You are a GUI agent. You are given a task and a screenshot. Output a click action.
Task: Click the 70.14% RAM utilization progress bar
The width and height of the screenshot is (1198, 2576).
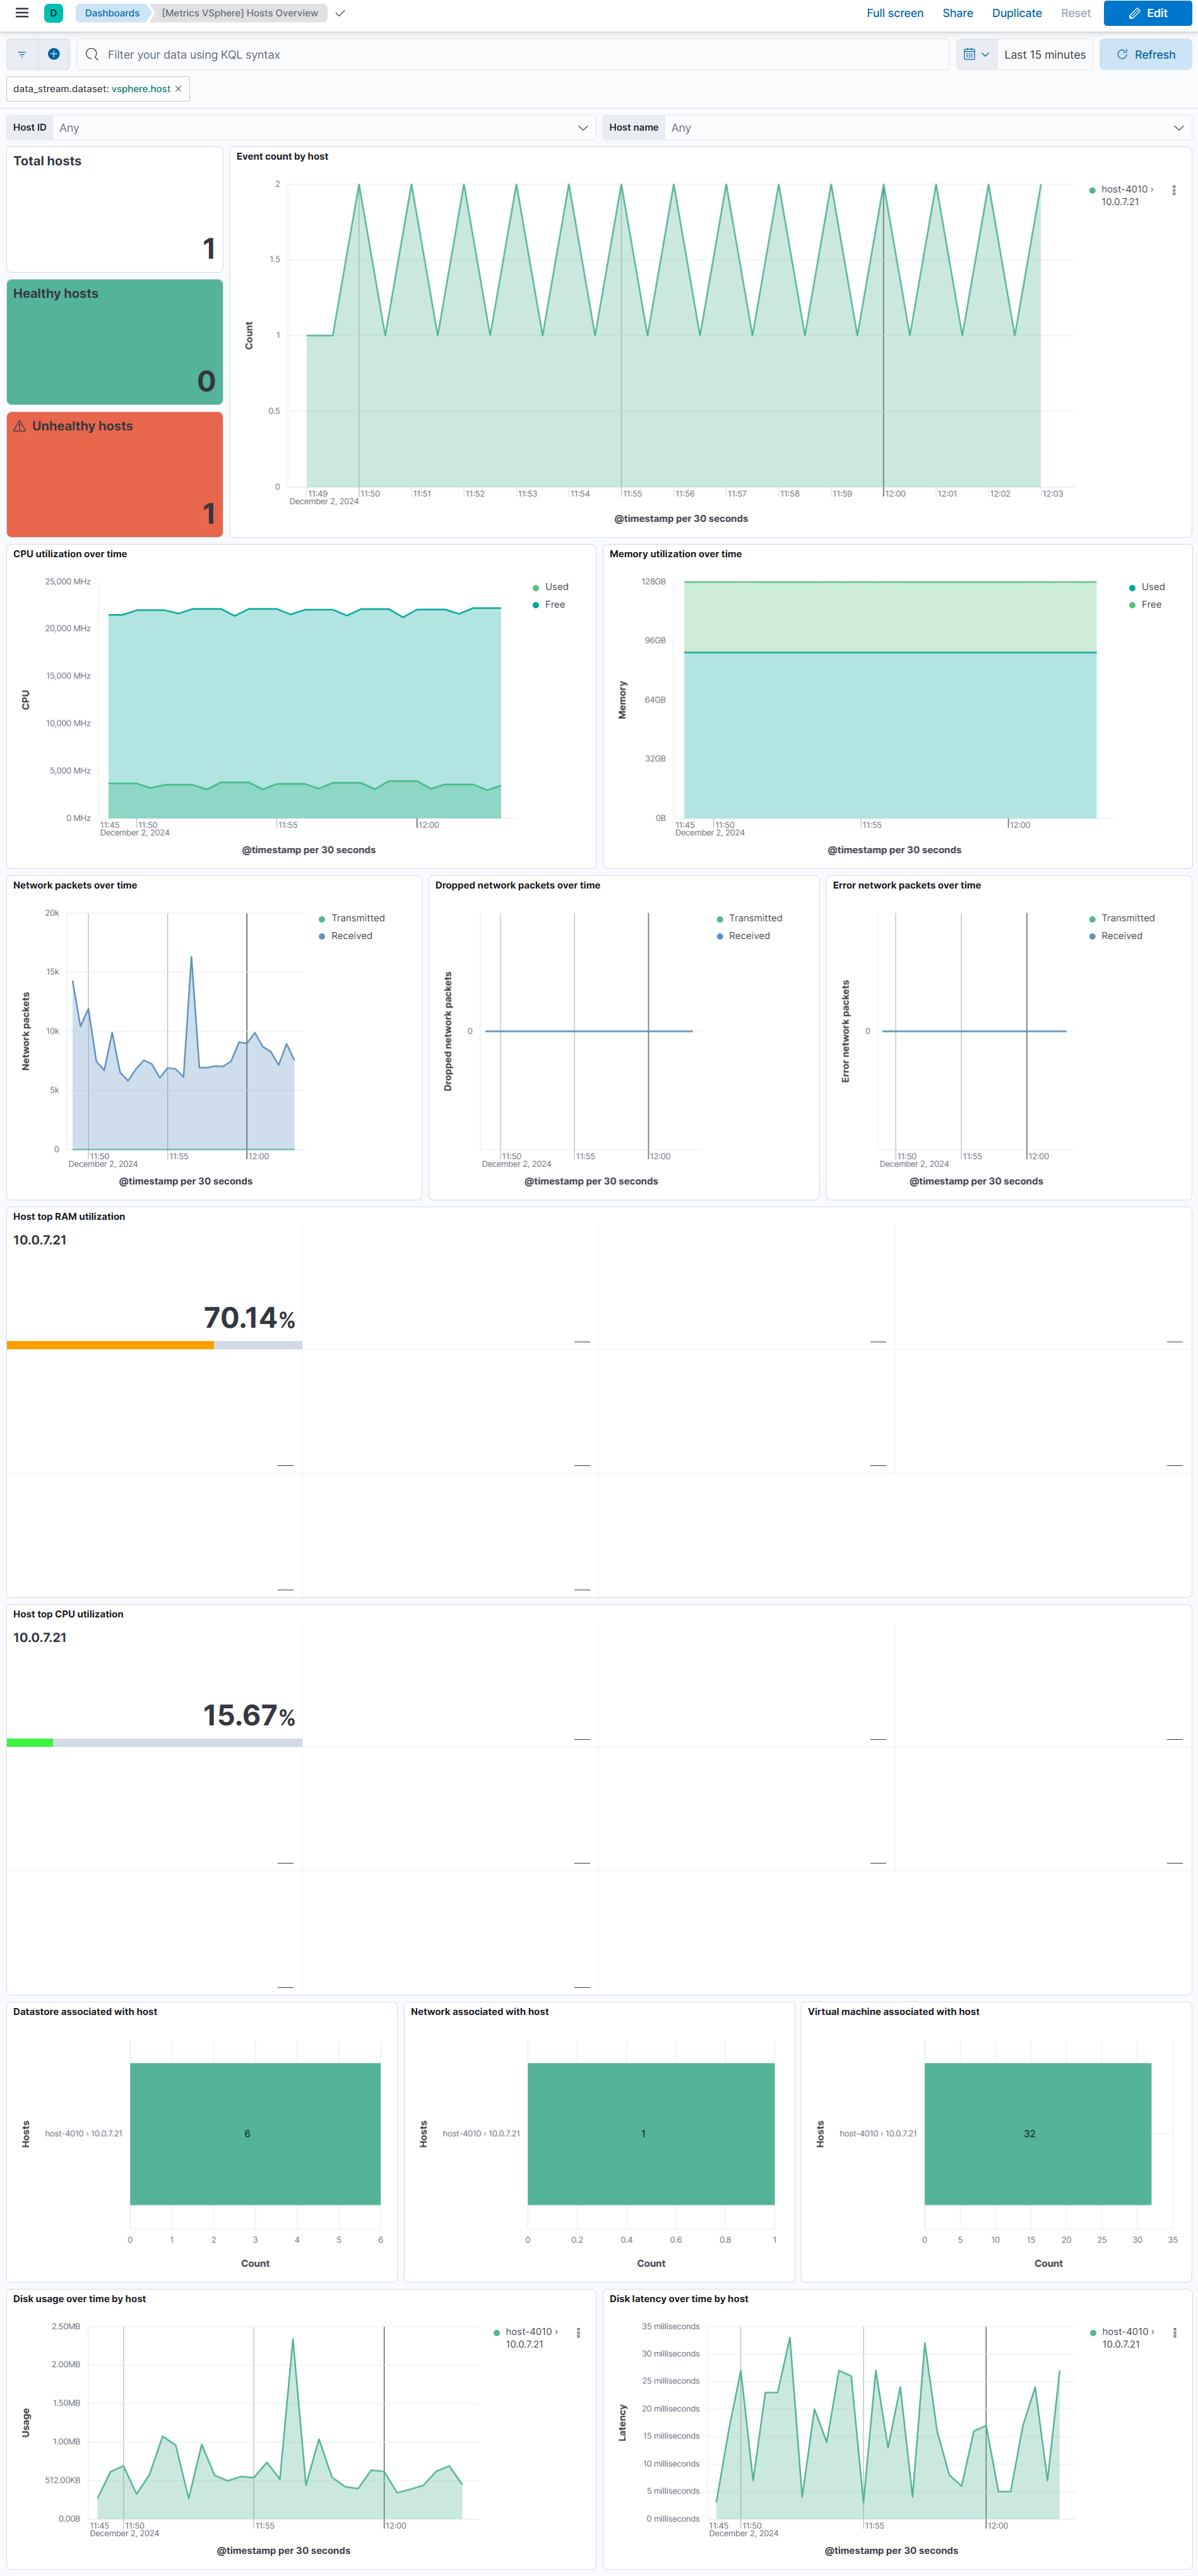coord(154,1346)
